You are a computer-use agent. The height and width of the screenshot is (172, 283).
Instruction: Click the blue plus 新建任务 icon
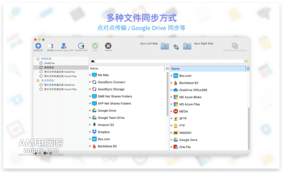[x=38, y=46]
